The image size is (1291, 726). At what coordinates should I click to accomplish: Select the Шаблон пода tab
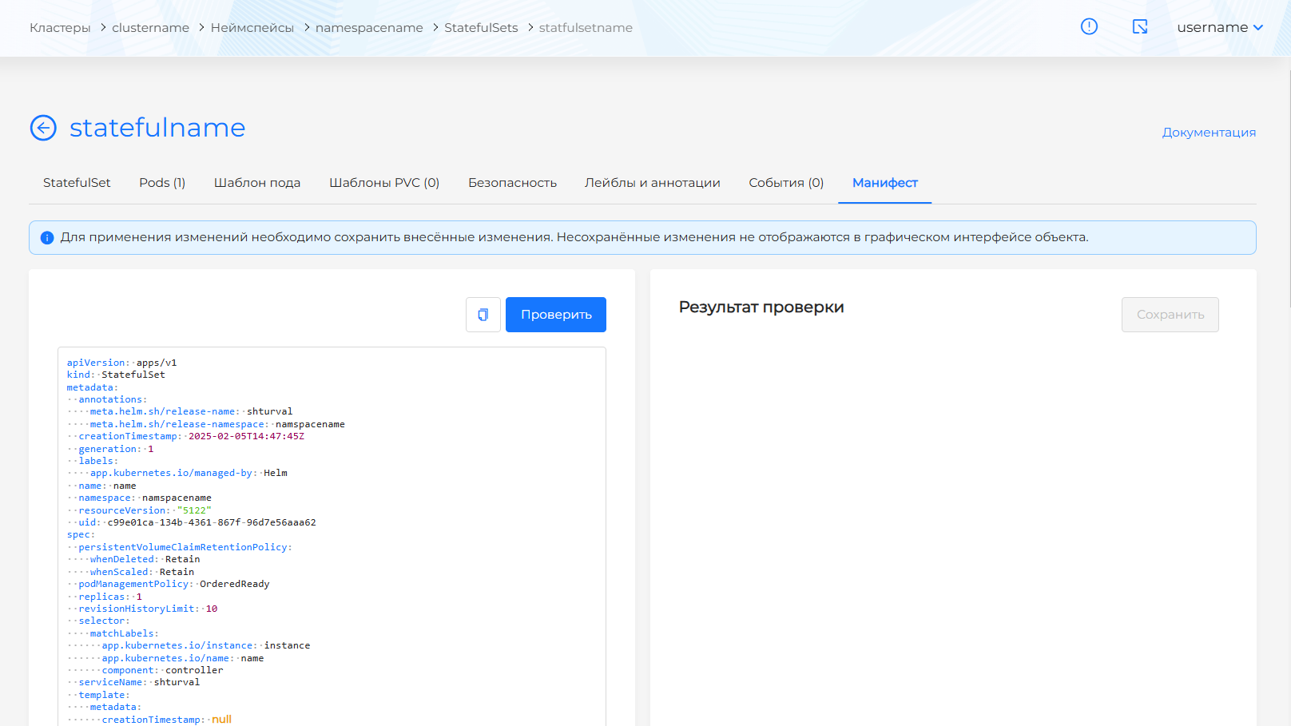pos(257,183)
